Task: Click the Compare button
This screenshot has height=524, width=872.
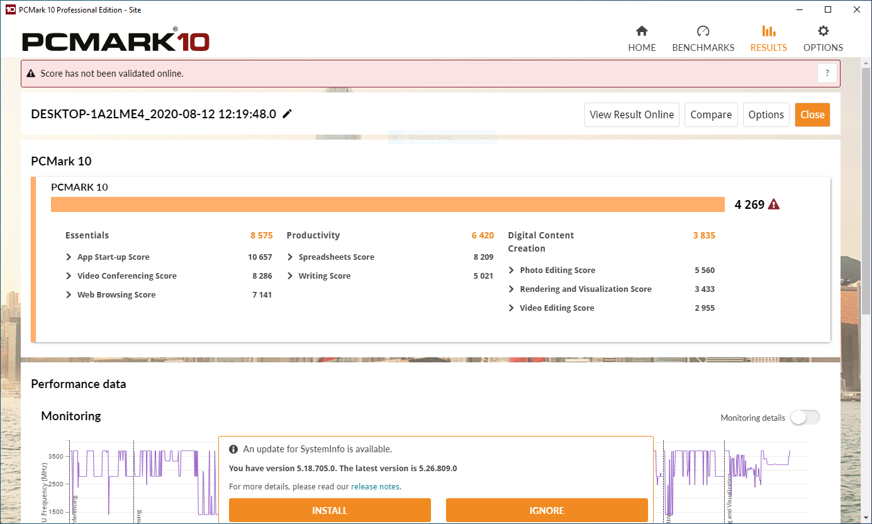Action: [711, 114]
